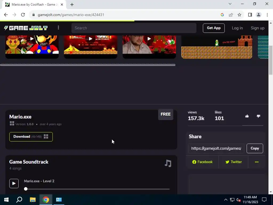Click Log in

click(x=237, y=28)
